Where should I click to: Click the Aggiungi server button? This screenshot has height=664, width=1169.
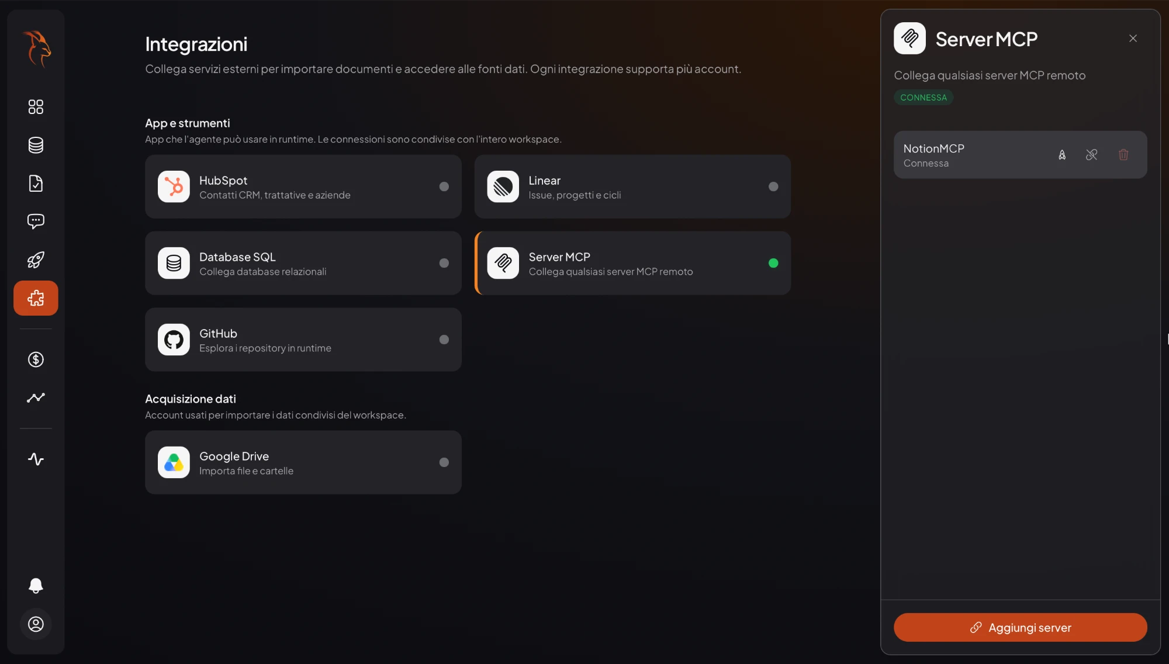coord(1020,628)
